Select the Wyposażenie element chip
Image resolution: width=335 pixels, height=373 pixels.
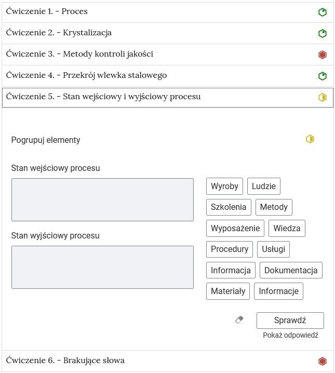click(x=235, y=229)
